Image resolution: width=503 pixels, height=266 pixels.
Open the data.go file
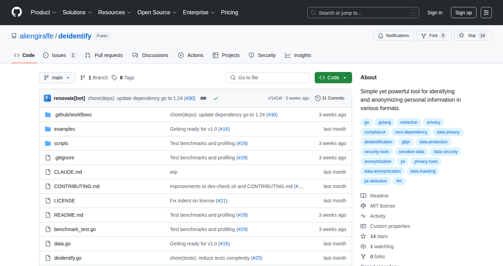[62, 244]
